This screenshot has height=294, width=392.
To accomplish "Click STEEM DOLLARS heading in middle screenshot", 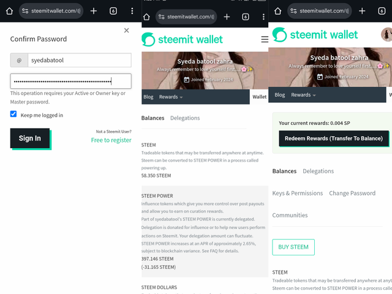I will (x=159, y=287).
